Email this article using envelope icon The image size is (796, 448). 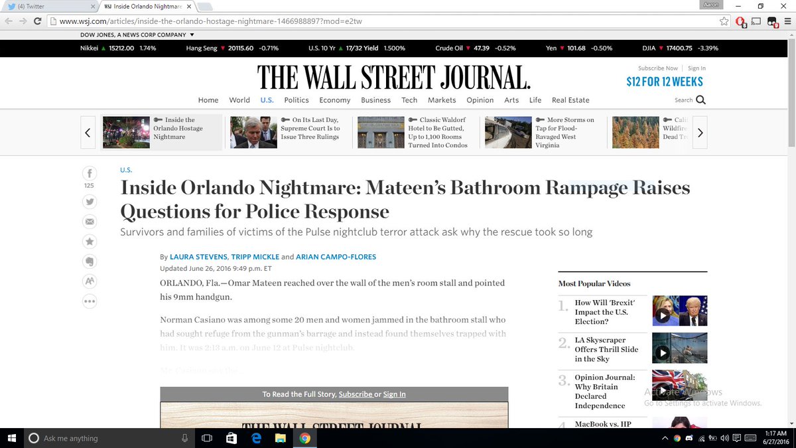(89, 221)
